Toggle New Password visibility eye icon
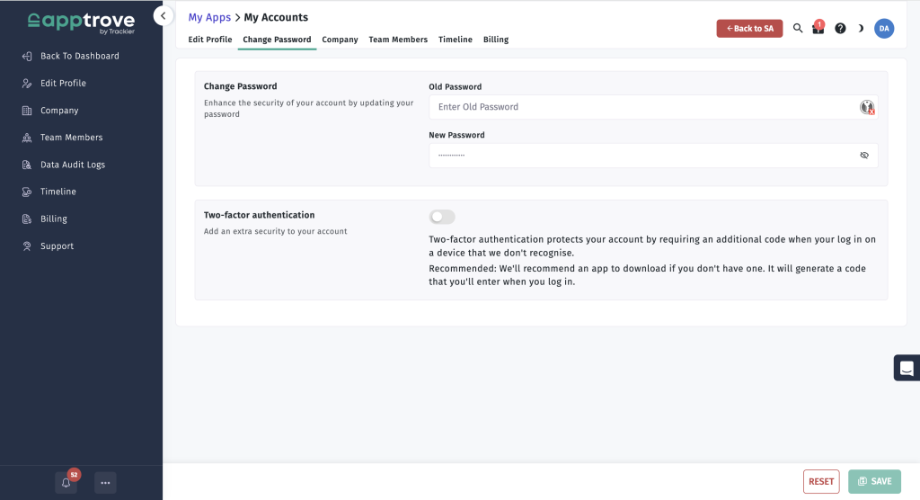The width and height of the screenshot is (920, 500). point(864,155)
